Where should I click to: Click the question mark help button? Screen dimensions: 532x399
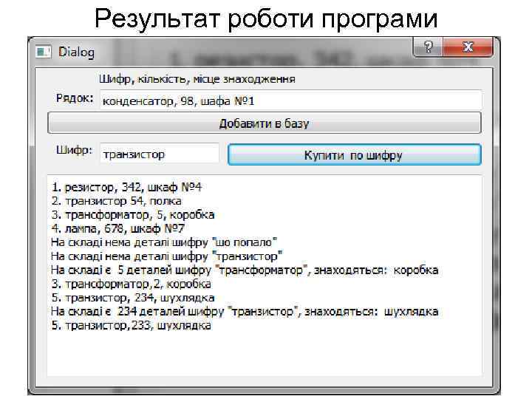pyautogui.click(x=428, y=47)
